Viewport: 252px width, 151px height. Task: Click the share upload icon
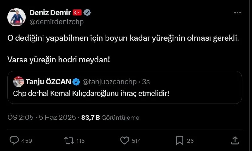[235, 140]
